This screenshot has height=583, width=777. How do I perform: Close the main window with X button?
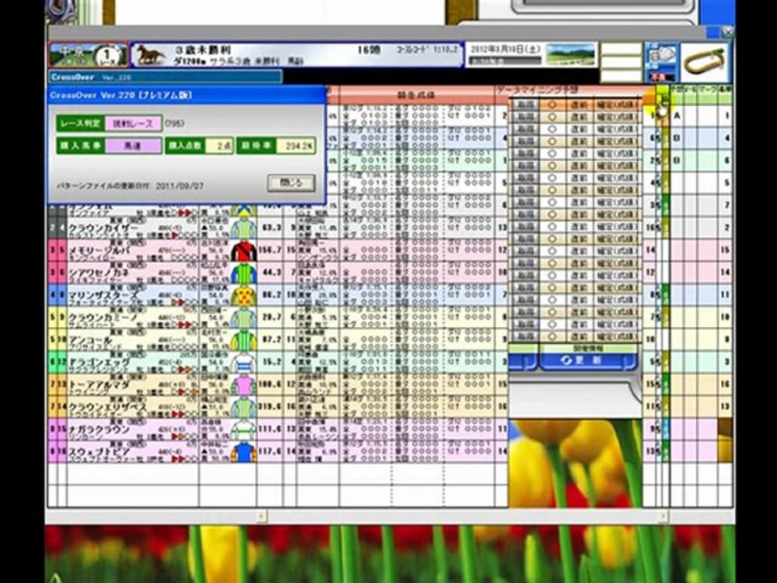point(727,32)
